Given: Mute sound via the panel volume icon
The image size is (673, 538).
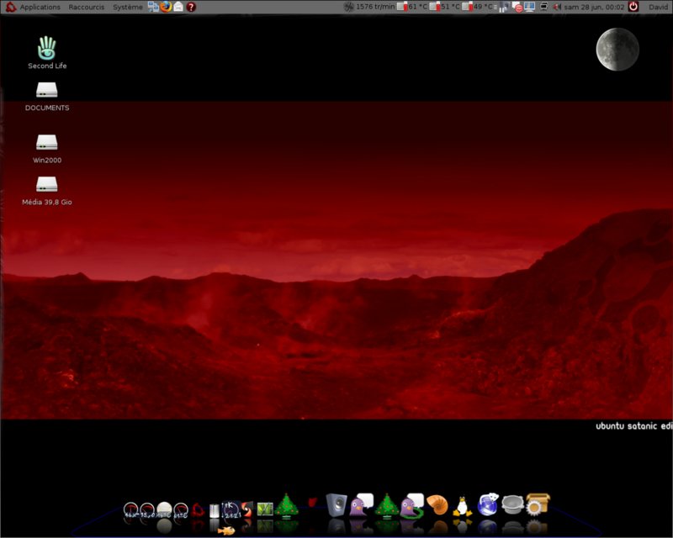Looking at the screenshot, I should (558, 7).
